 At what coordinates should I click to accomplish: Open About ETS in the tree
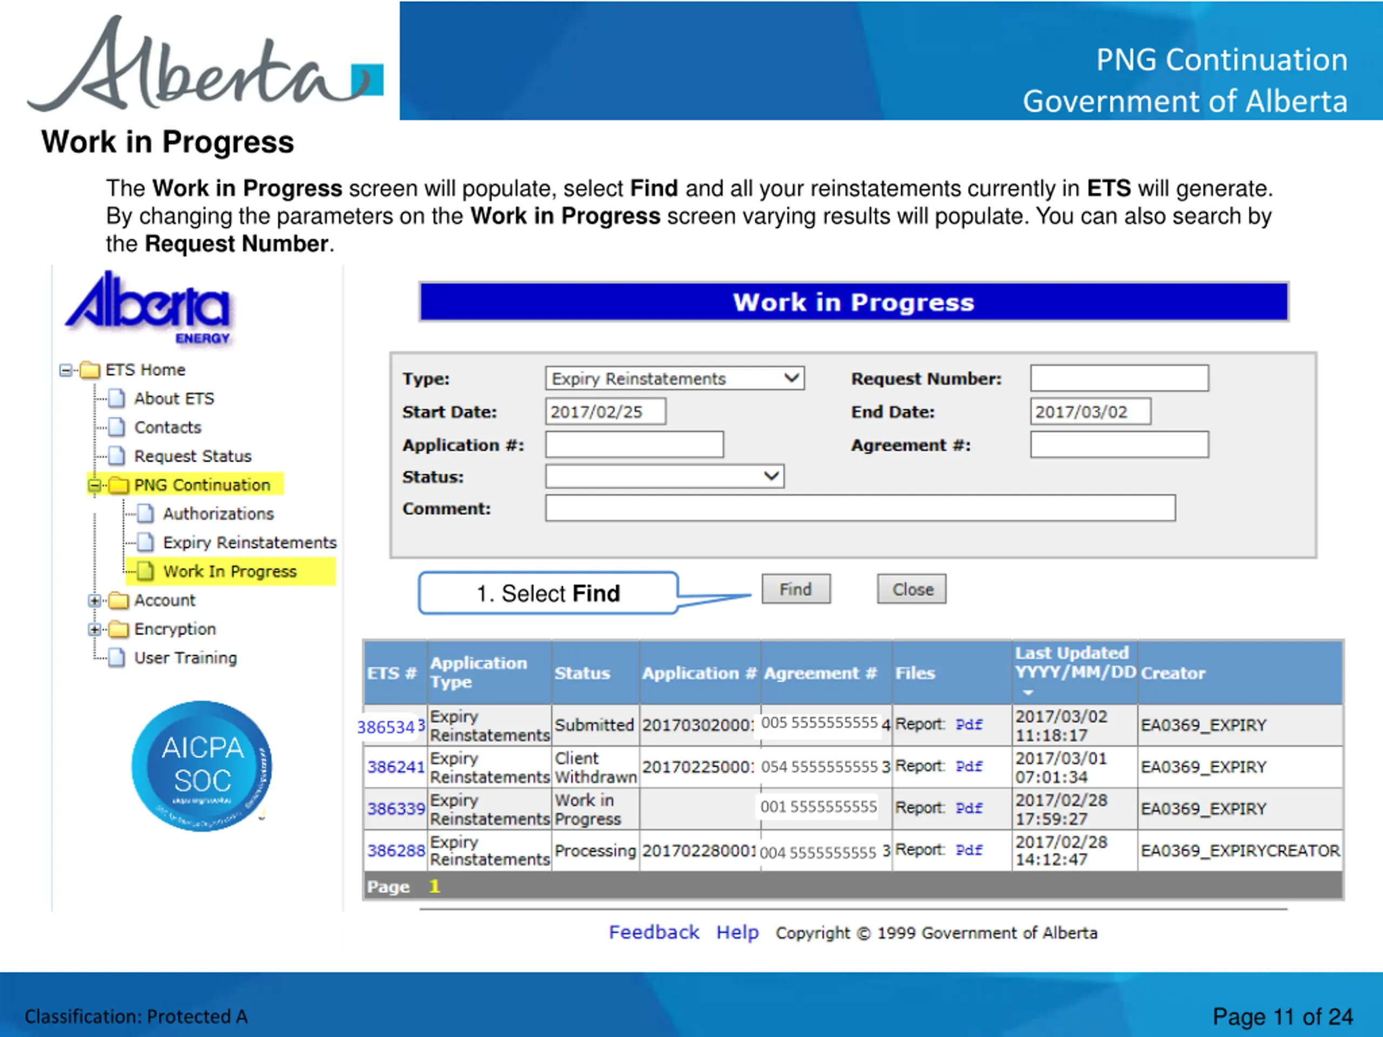[x=174, y=399]
